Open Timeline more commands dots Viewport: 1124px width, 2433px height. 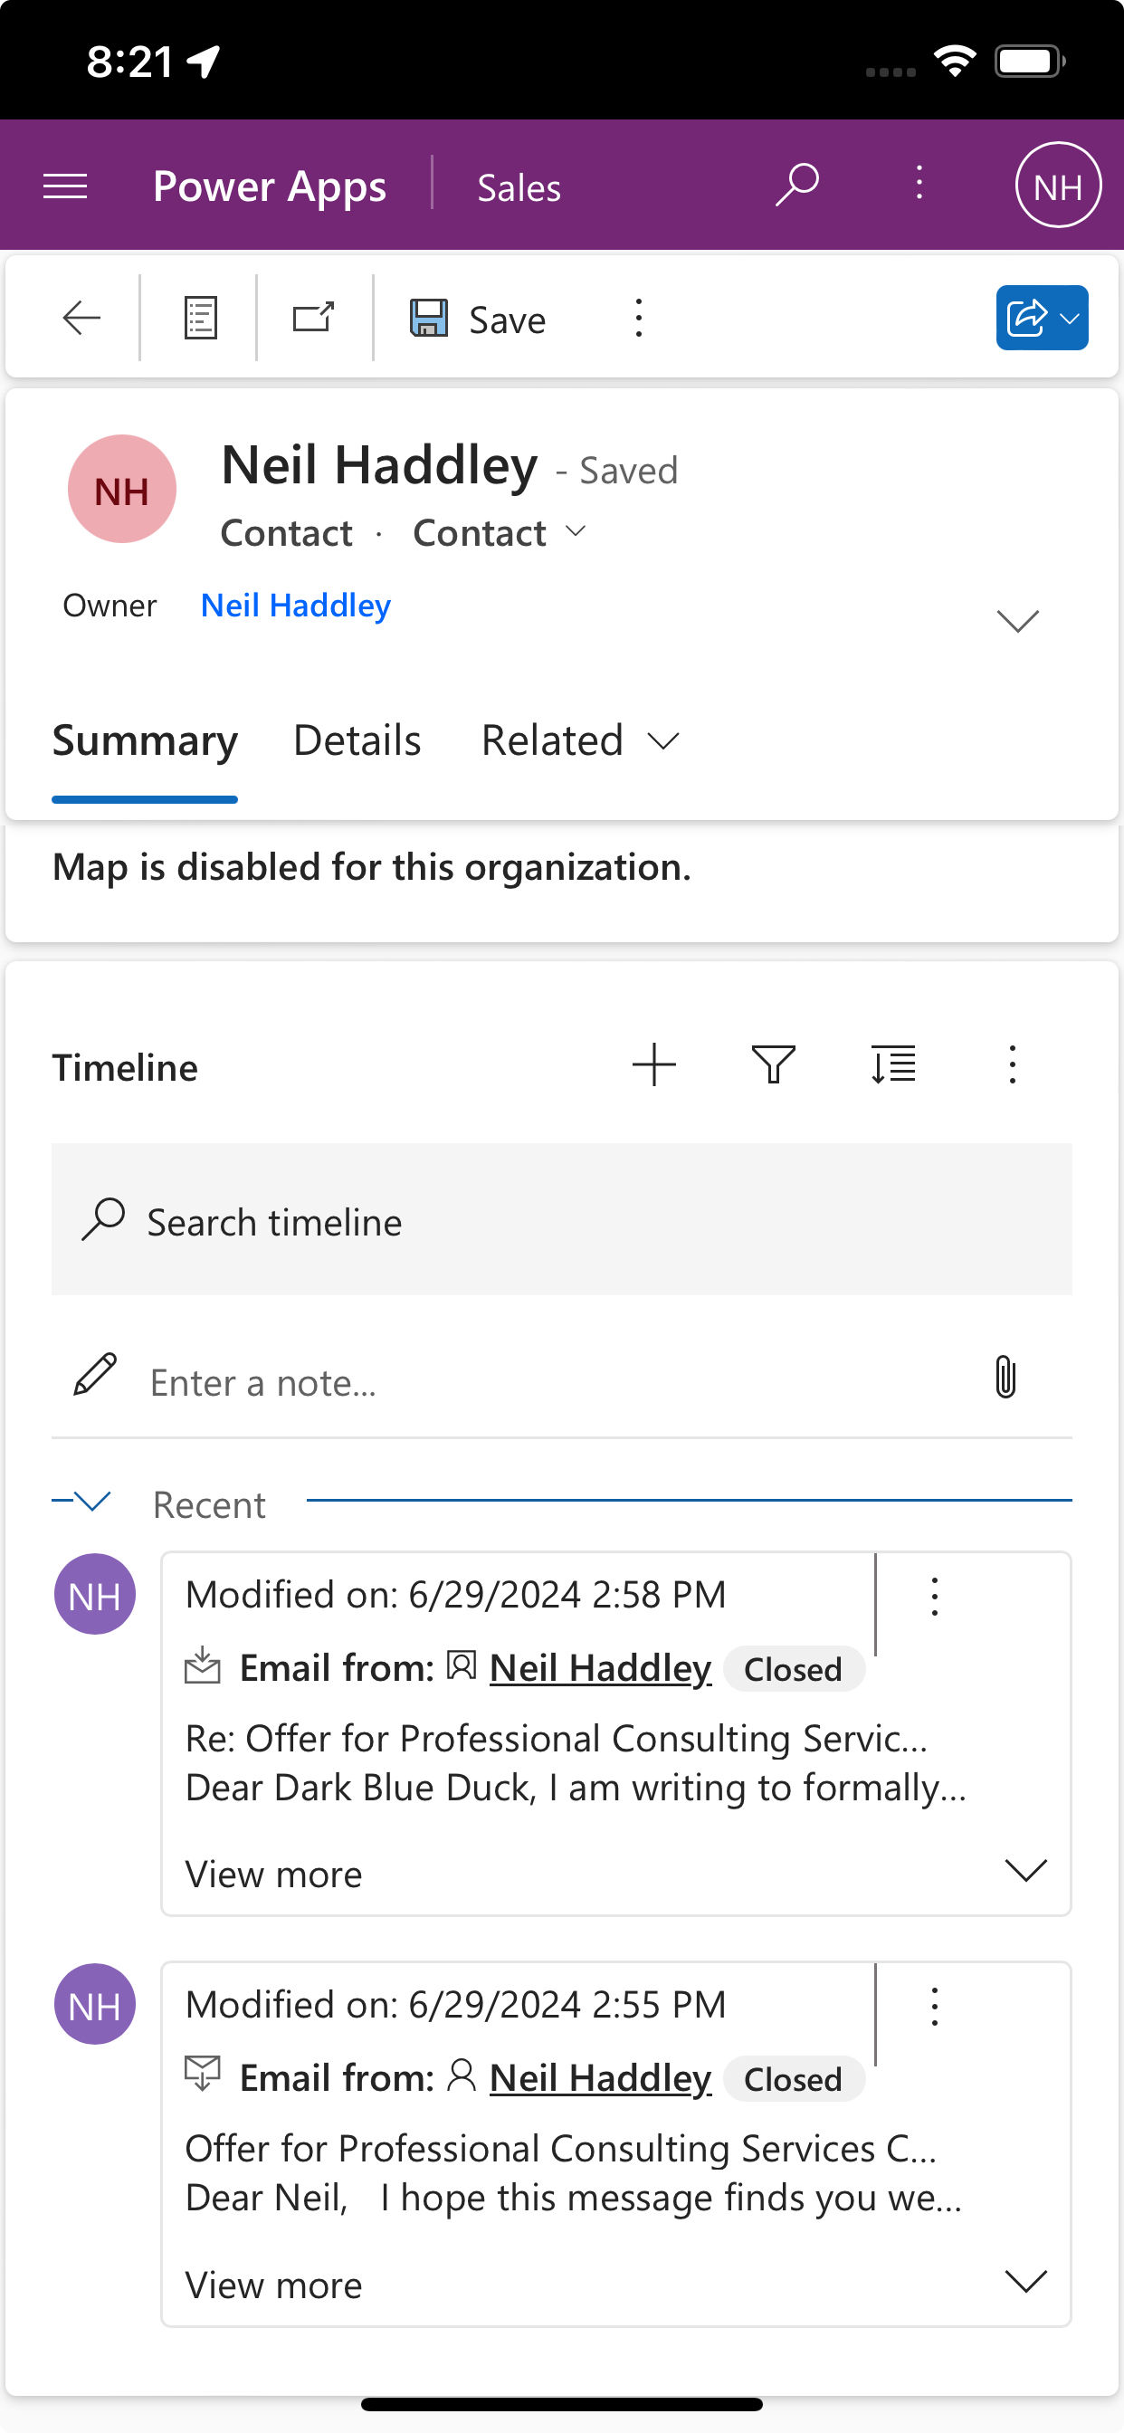pyautogui.click(x=1013, y=1065)
